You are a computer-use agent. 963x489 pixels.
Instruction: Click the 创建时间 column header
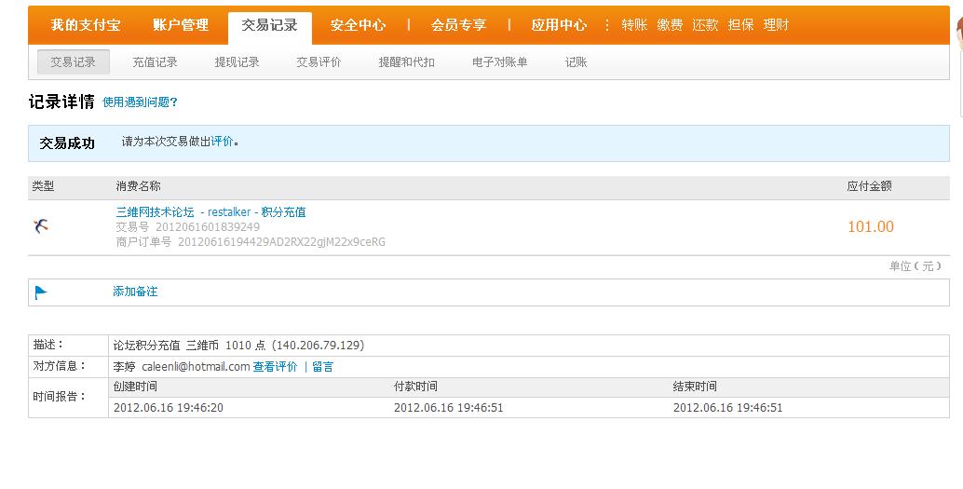click(135, 387)
